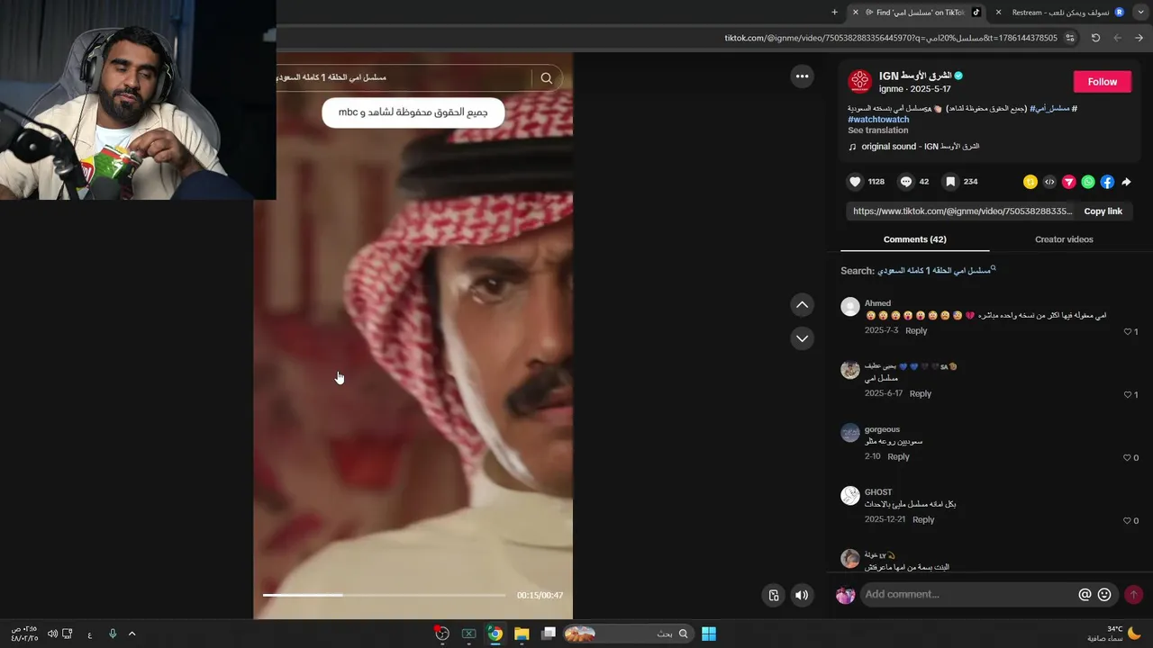Like the video with the heart icon

click(x=855, y=182)
